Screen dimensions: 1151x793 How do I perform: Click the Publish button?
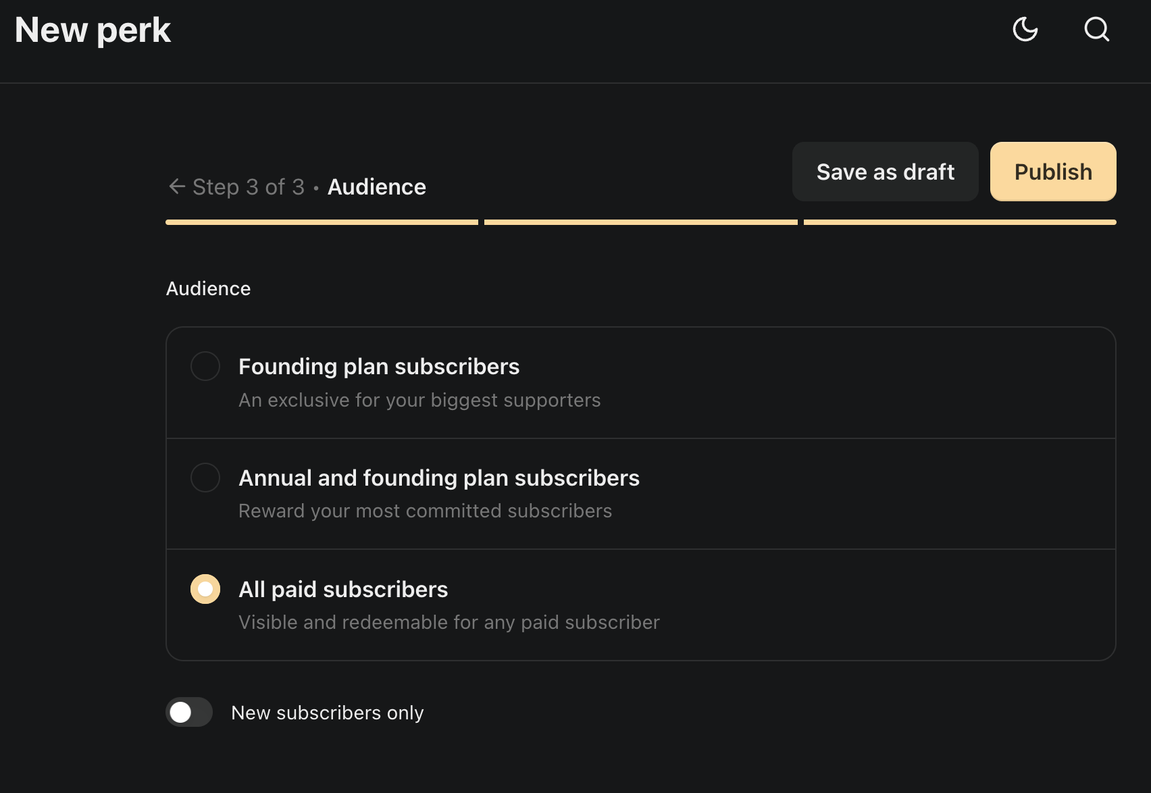coord(1053,172)
